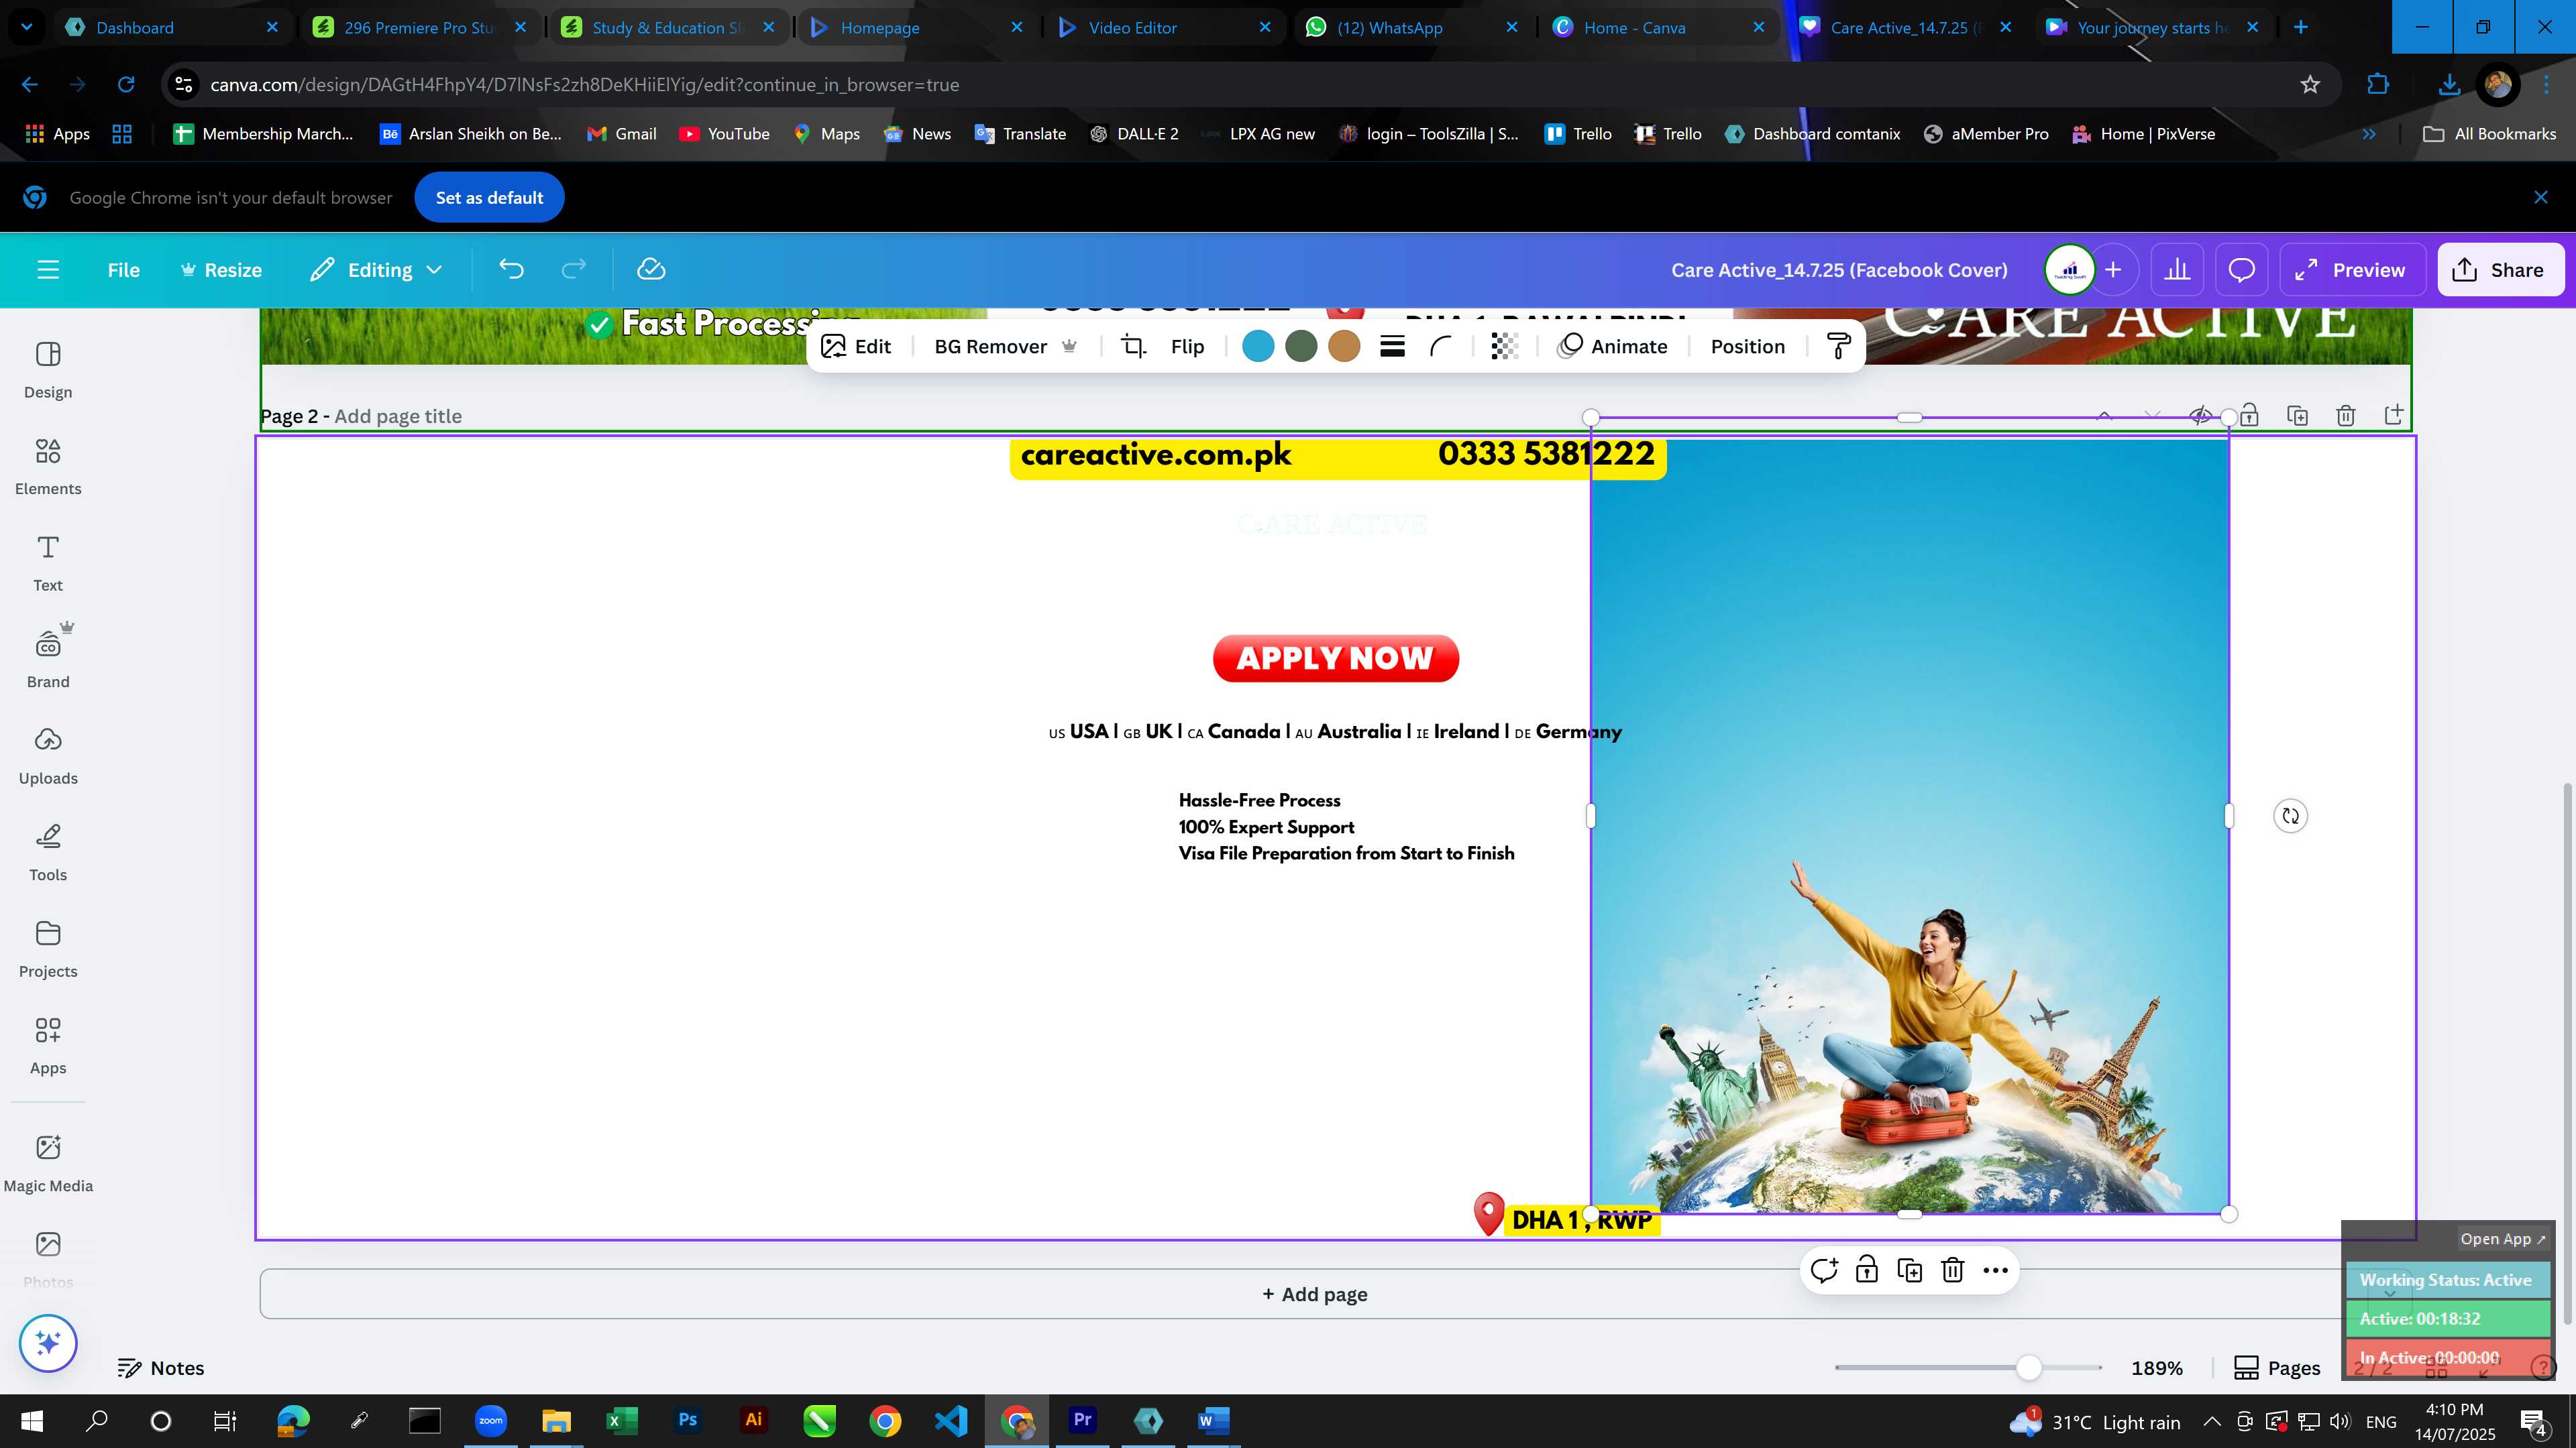The height and width of the screenshot is (1448, 2576).
Task: Select the tan orange color swatch
Action: (x=1344, y=347)
